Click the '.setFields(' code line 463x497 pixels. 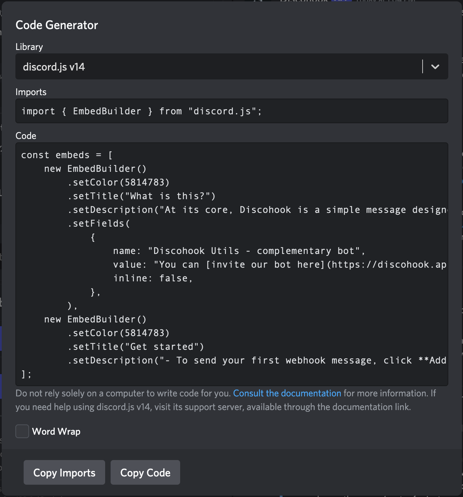point(99,224)
